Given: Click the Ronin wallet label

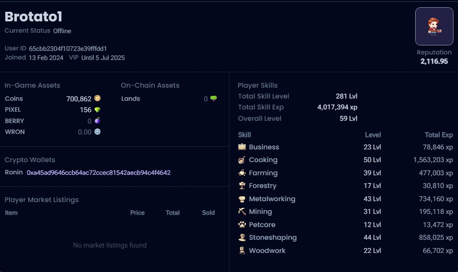Looking at the screenshot, I should pyautogui.click(x=14, y=172).
